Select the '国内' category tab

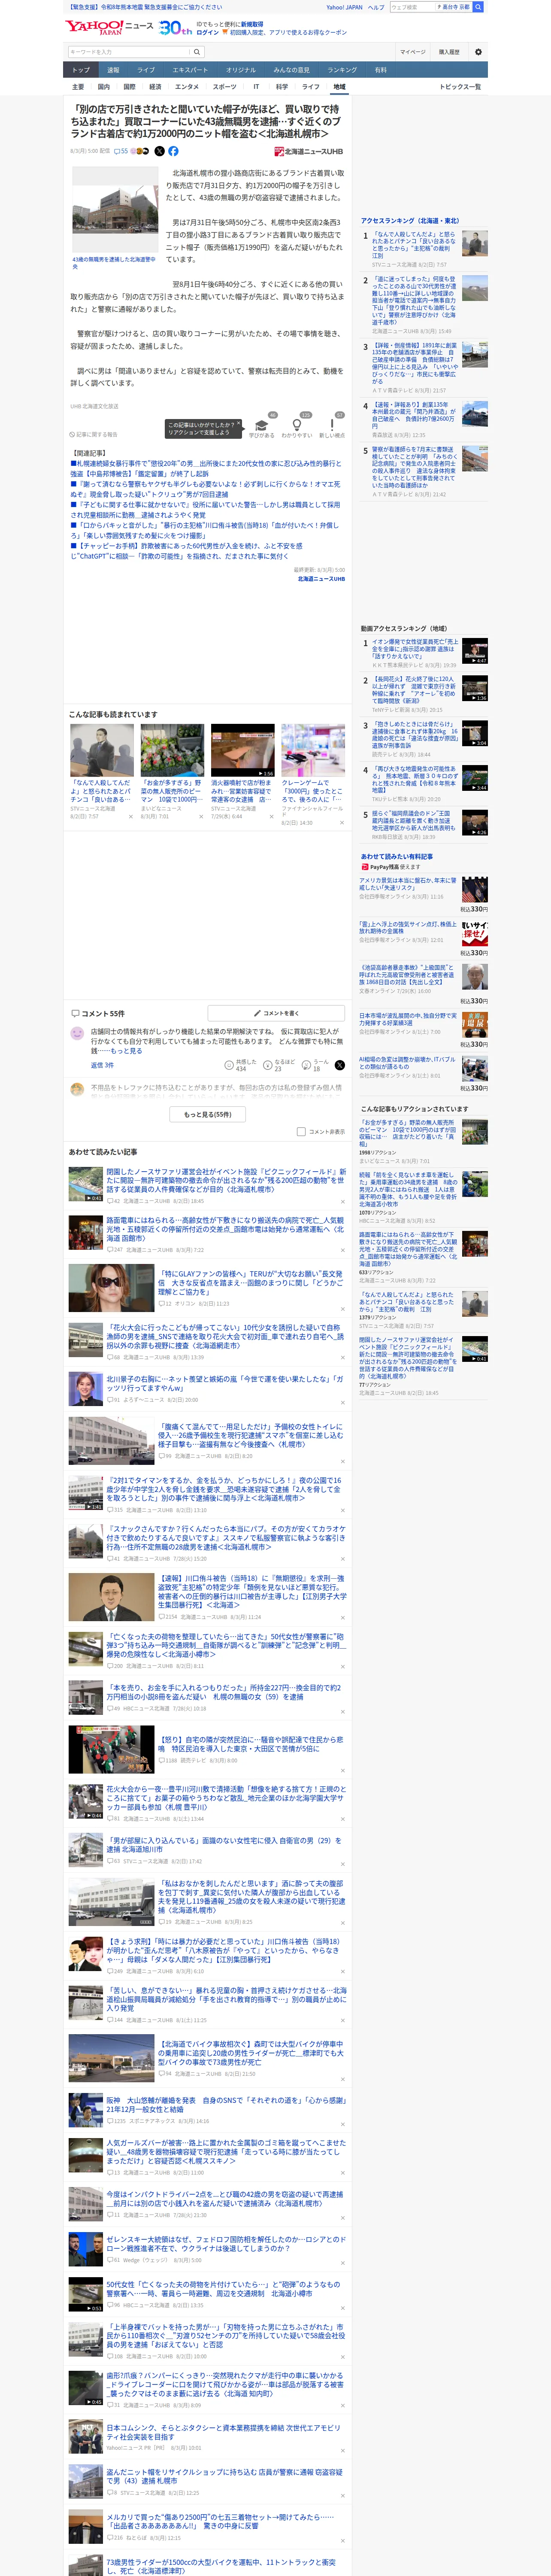coord(104,87)
